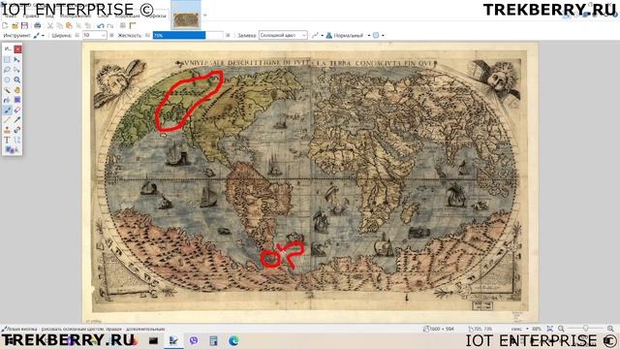
Task: Open the measurement units dropdown in status bar
Action: tap(519, 329)
